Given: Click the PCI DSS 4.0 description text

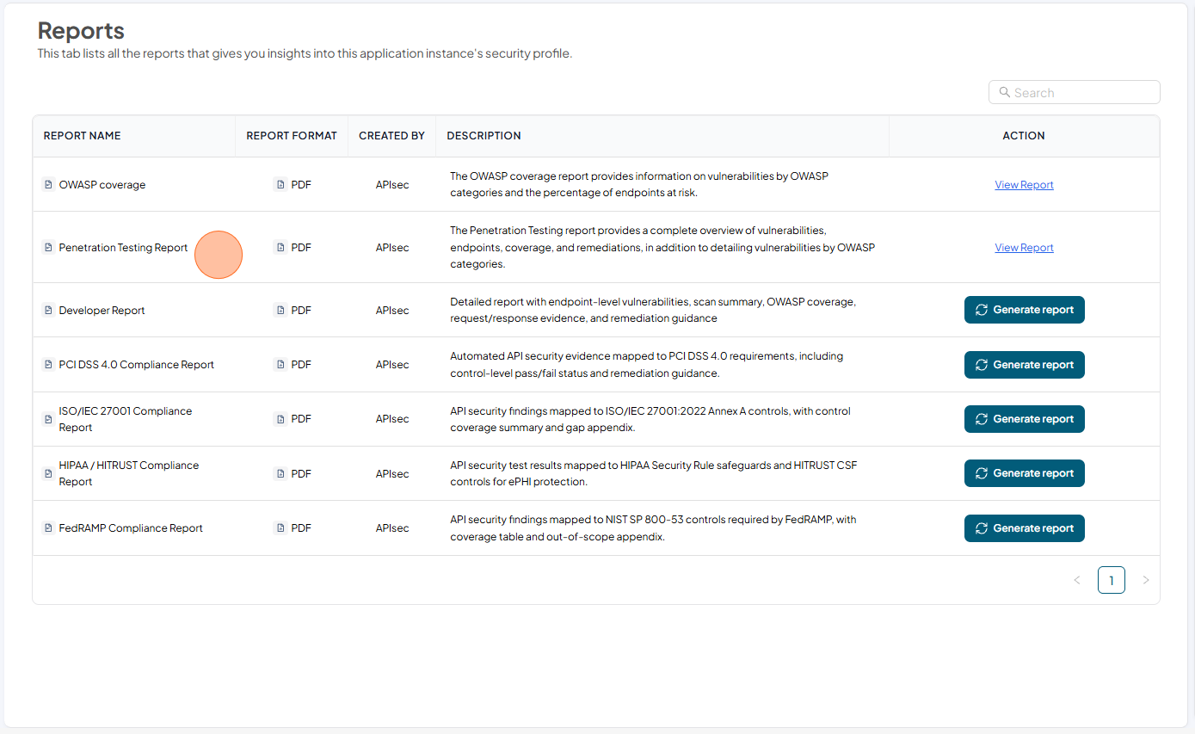Looking at the screenshot, I should tap(646, 364).
